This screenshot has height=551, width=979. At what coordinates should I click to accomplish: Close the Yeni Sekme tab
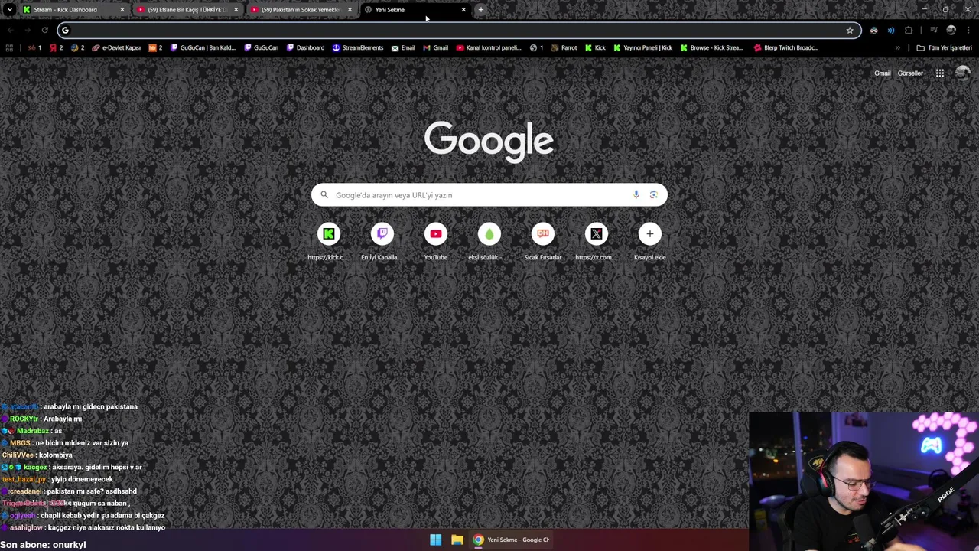[463, 9]
